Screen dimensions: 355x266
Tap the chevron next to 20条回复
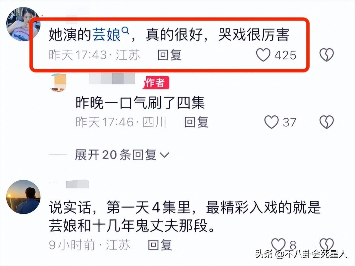164,156
